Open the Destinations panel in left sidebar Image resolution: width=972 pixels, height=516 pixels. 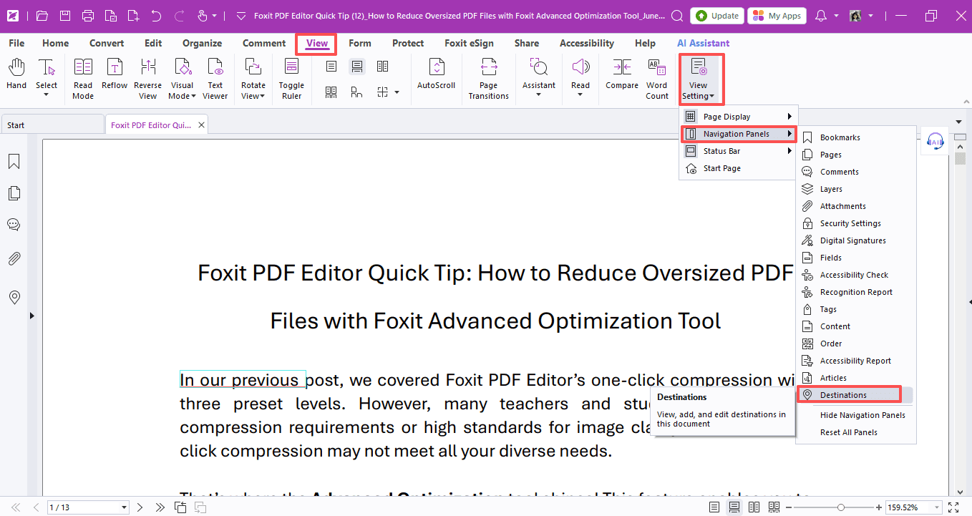pyautogui.click(x=14, y=298)
